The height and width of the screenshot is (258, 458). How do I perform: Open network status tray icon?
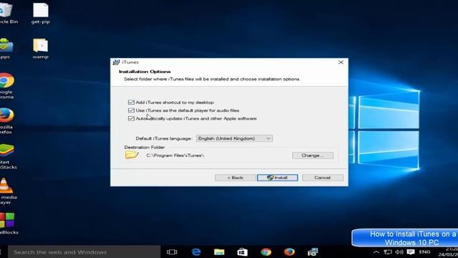(388, 252)
